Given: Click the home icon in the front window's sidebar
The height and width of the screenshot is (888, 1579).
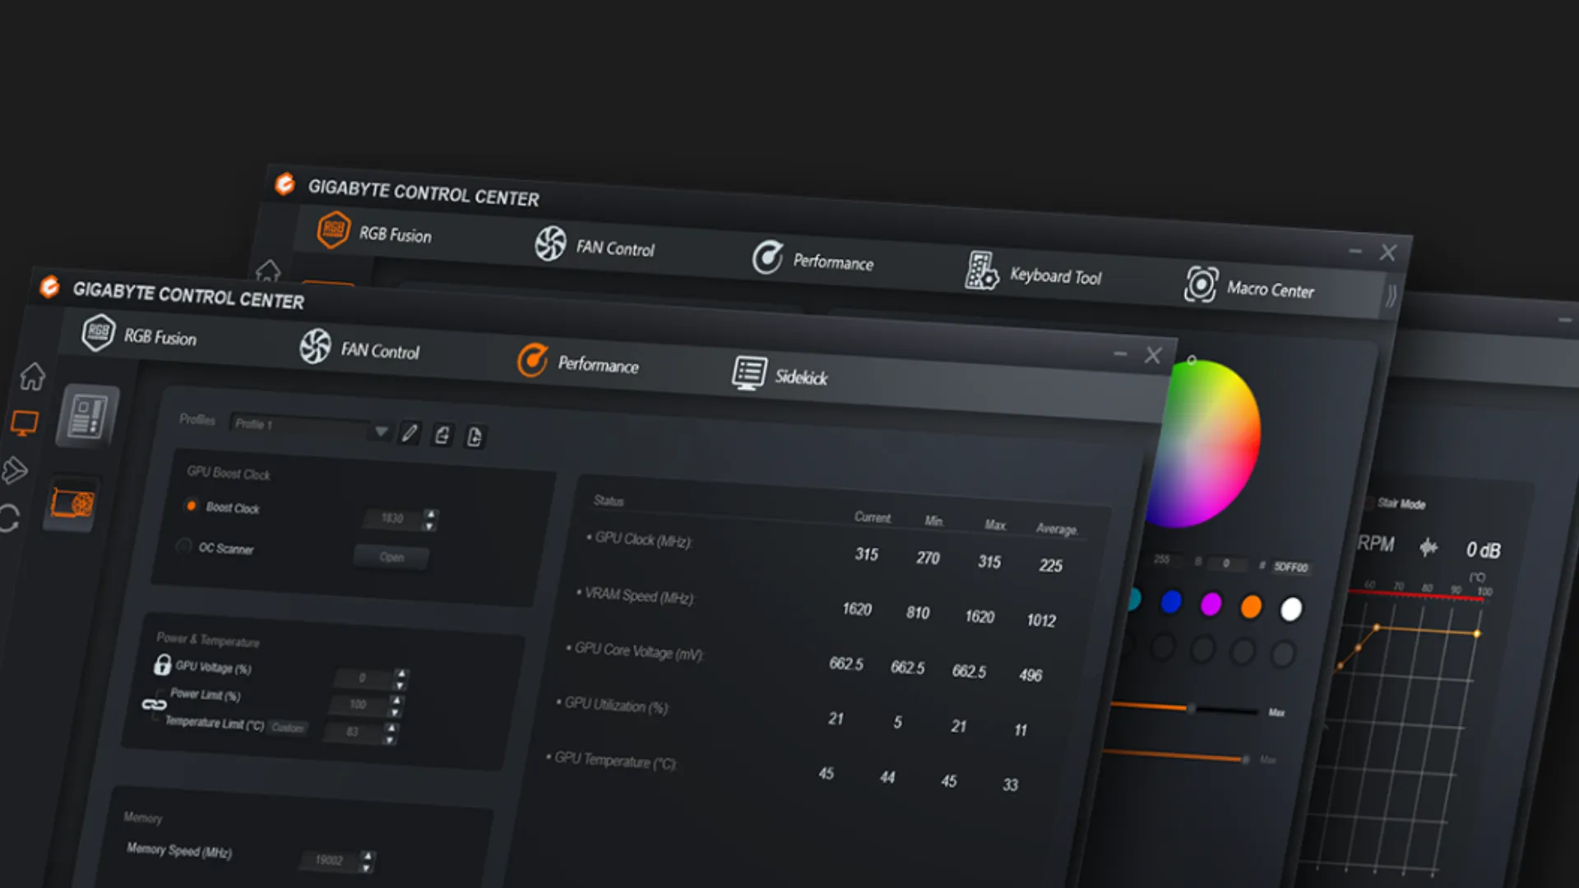Looking at the screenshot, I should point(32,377).
